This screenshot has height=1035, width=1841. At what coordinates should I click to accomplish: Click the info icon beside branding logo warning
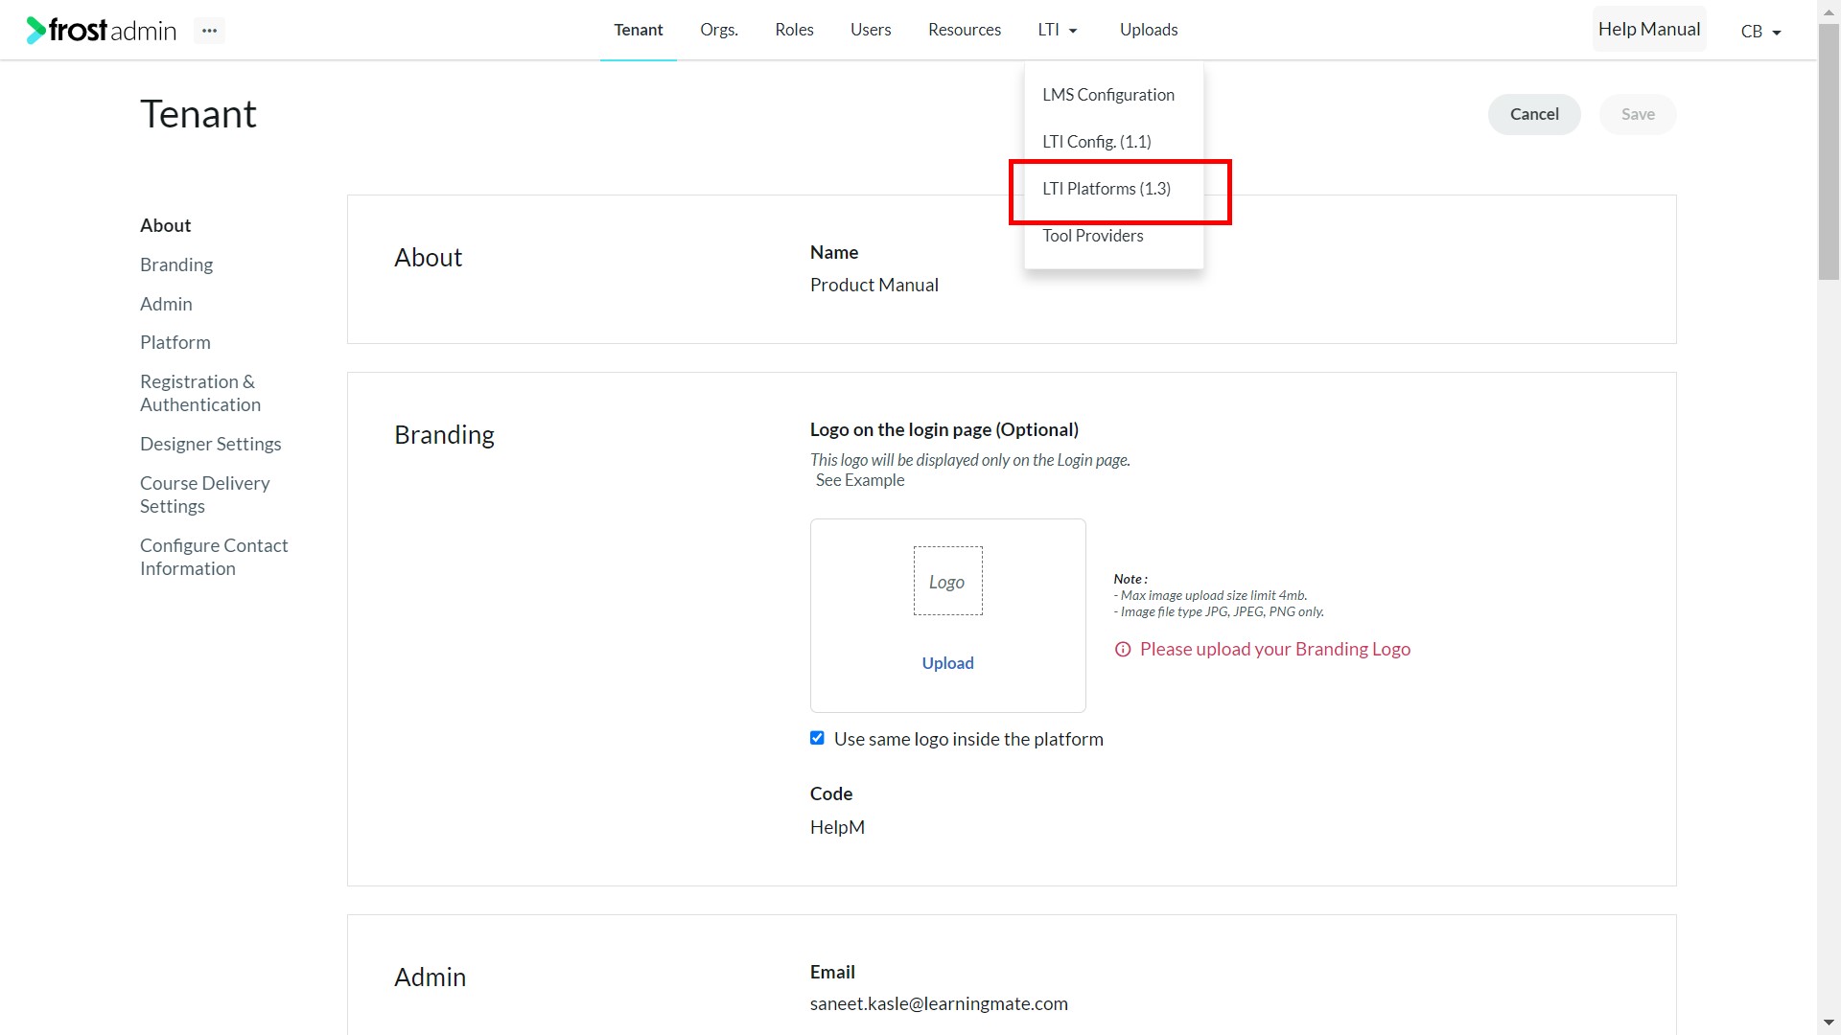(1123, 650)
